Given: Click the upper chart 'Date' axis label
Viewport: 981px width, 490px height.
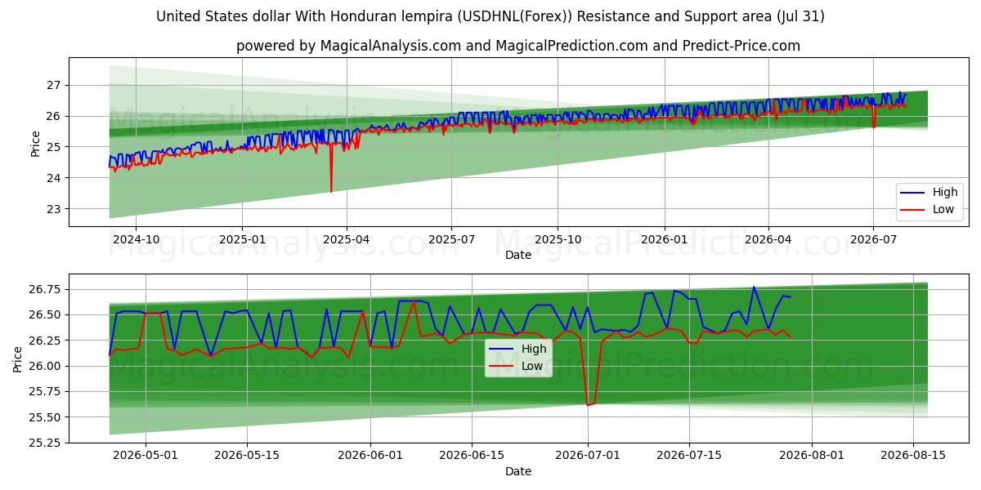Looking at the screenshot, I should point(518,255).
